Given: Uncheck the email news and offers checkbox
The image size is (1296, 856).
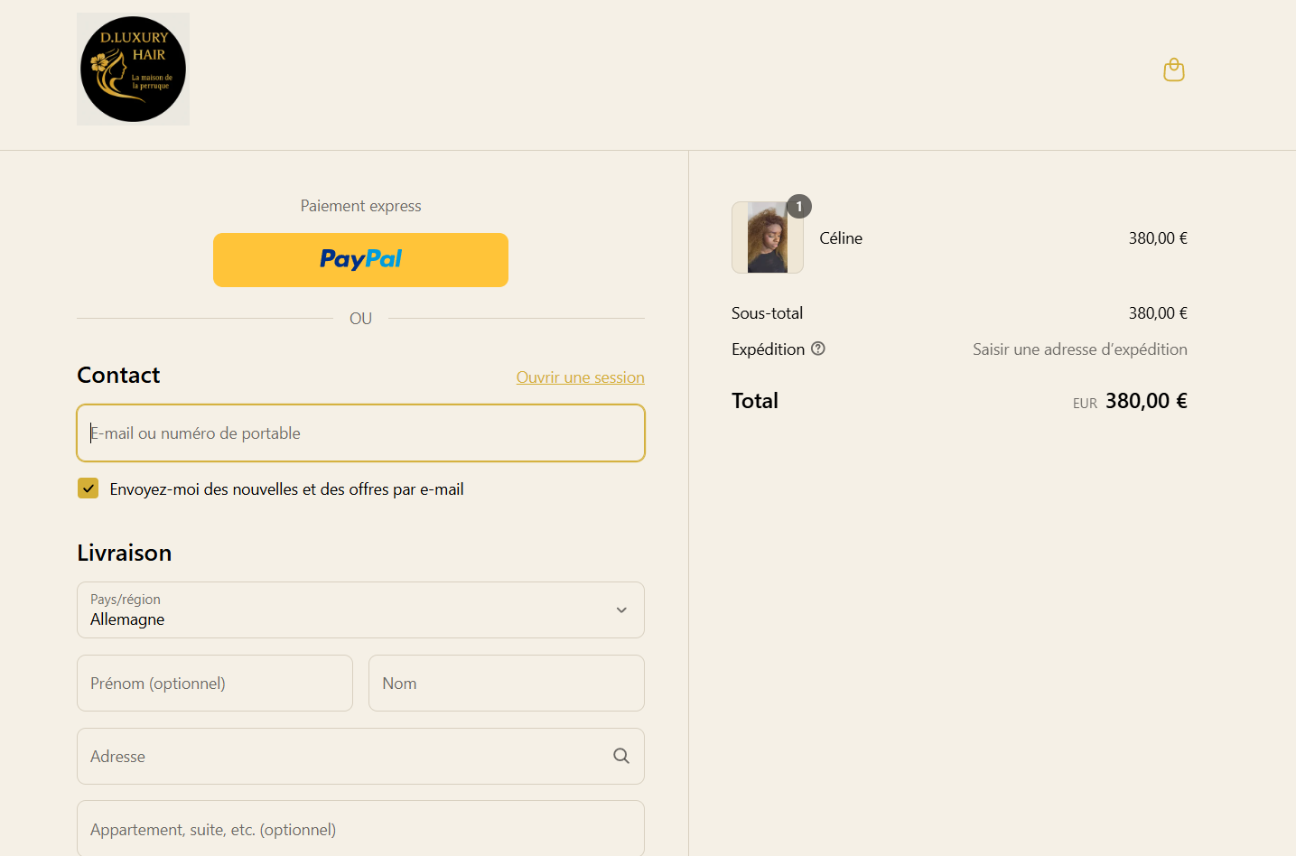Looking at the screenshot, I should 89,488.
